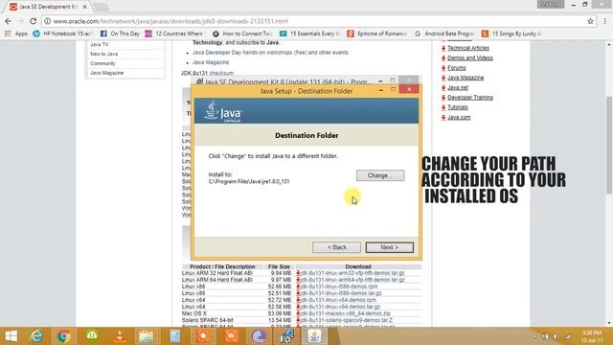Screen dimensions: 613x345
Task: Open VLC media player from the taskbar
Action: click(120, 336)
